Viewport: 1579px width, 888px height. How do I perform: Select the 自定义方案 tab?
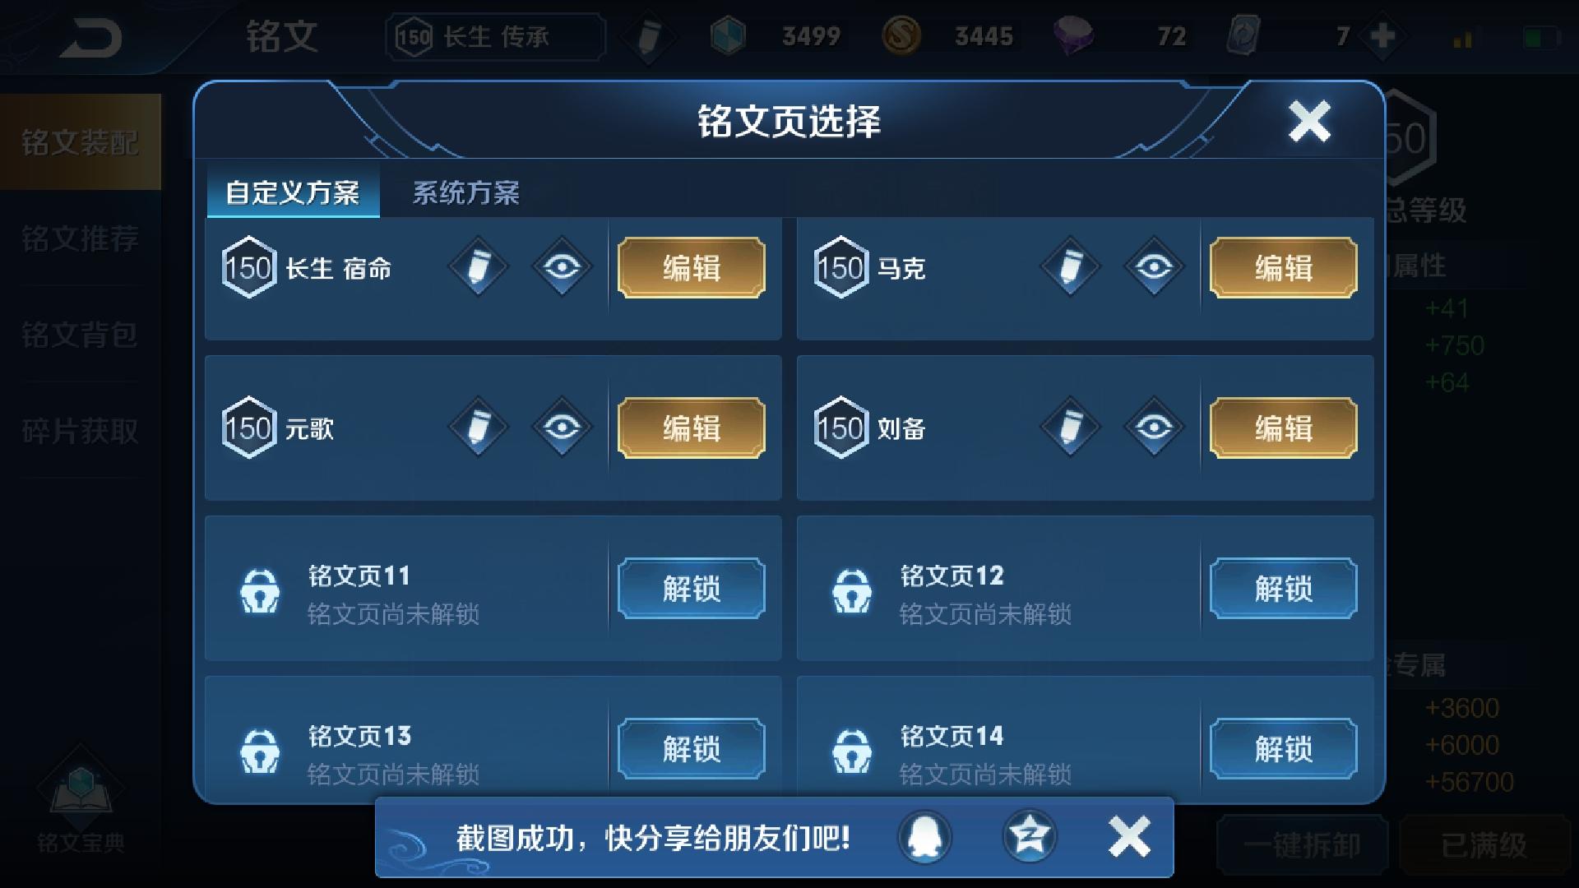point(293,193)
